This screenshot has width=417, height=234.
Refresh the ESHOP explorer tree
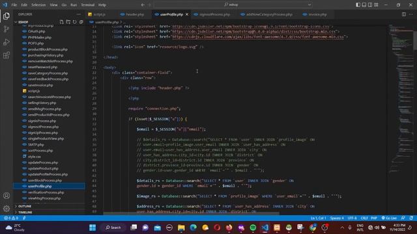pos(75,22)
